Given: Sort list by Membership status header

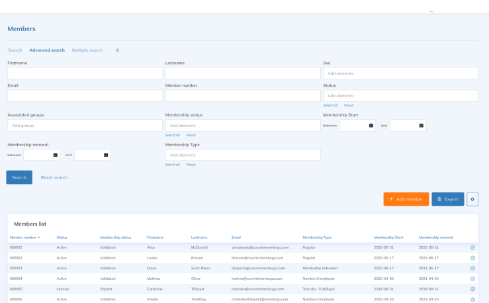Looking at the screenshot, I should tap(115, 238).
